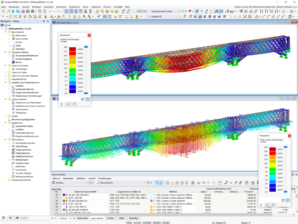This screenshot has width=298, height=224.
Task: Expand the Lasten tree node
Action: pos(5,116)
